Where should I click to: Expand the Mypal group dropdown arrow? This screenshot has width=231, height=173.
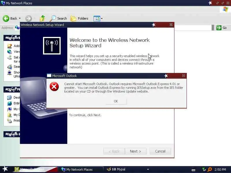148,170
